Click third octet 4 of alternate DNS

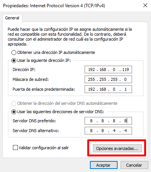pos(114,131)
